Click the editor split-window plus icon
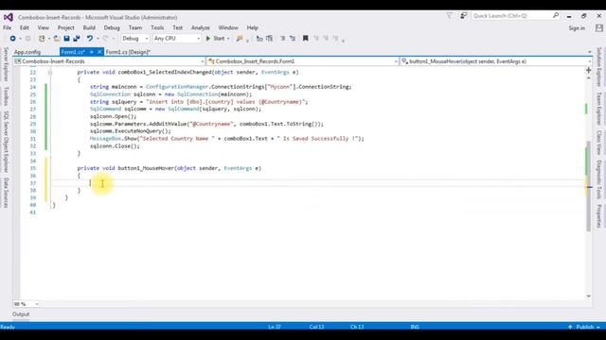Image resolution: width=606 pixels, height=340 pixels. [589, 70]
